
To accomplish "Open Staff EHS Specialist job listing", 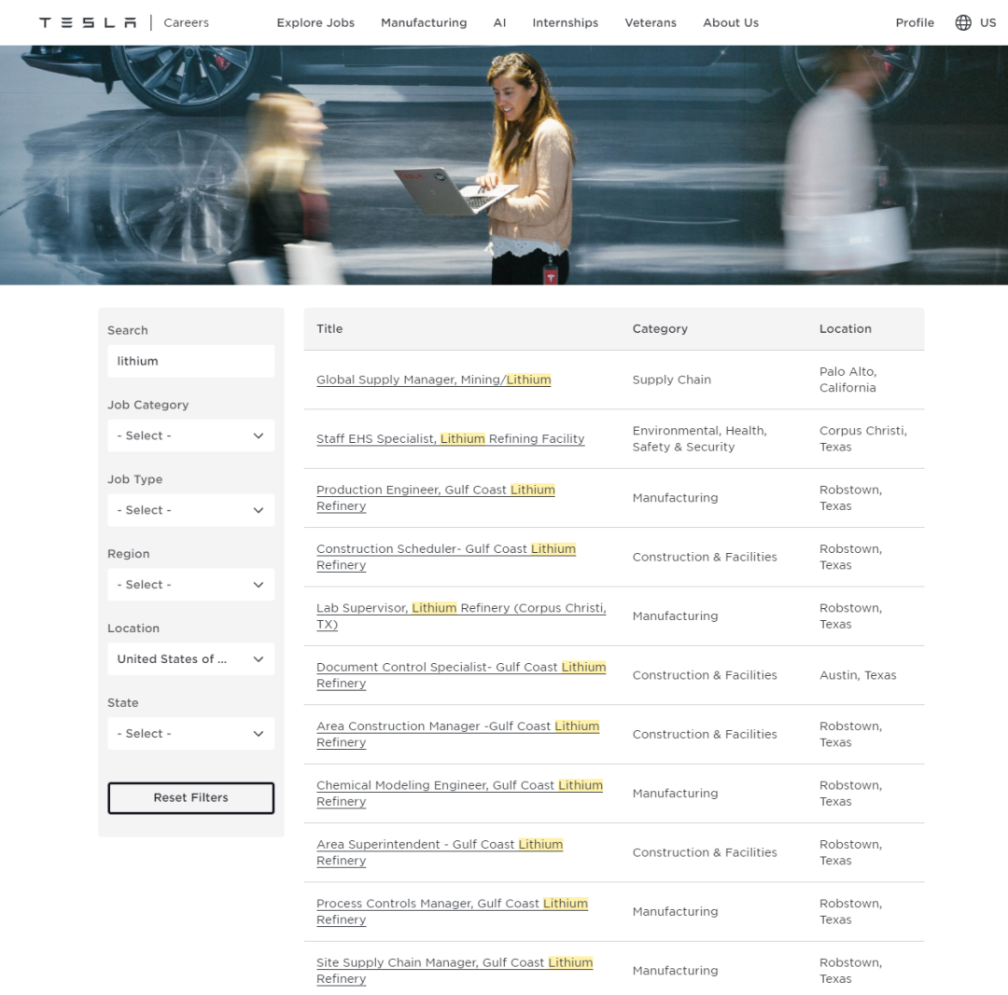I will pos(450,438).
